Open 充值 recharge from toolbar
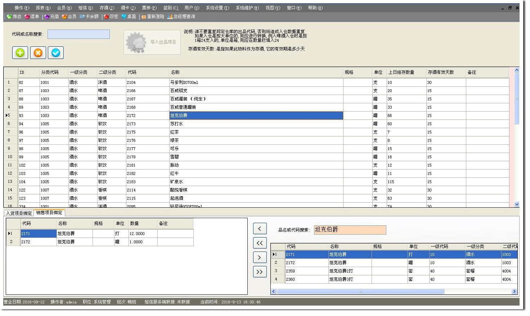Viewport: 530px width, 316px height. tap(52, 17)
